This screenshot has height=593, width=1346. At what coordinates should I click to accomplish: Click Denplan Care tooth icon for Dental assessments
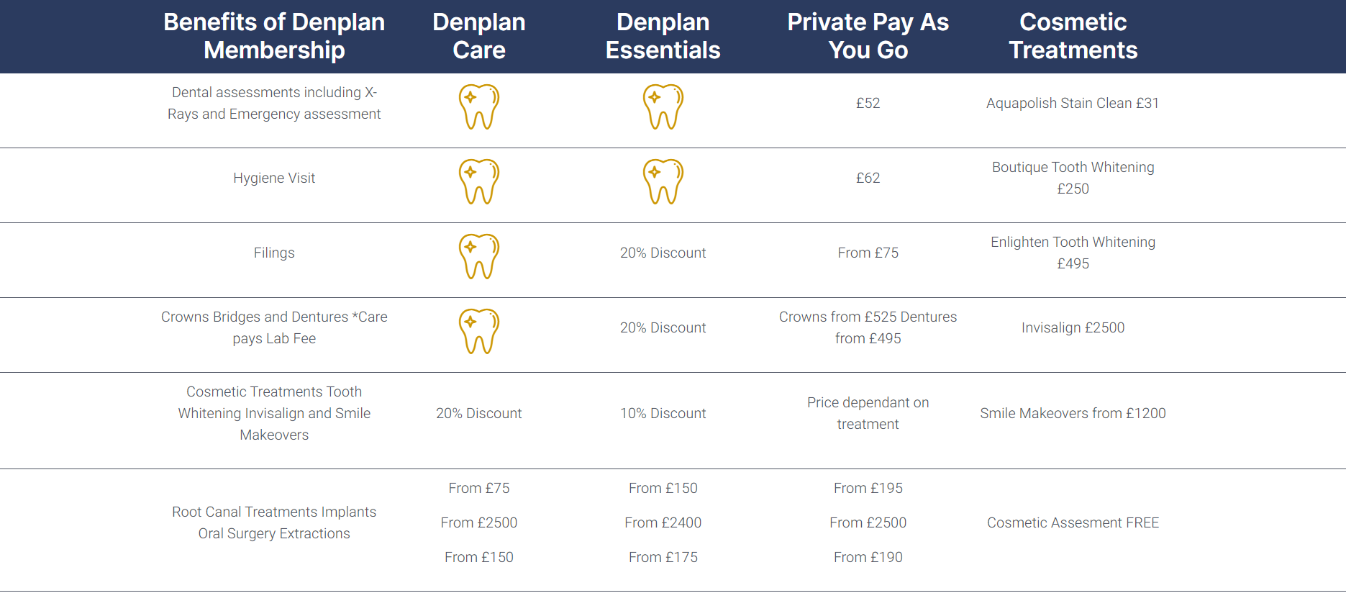pos(479,107)
